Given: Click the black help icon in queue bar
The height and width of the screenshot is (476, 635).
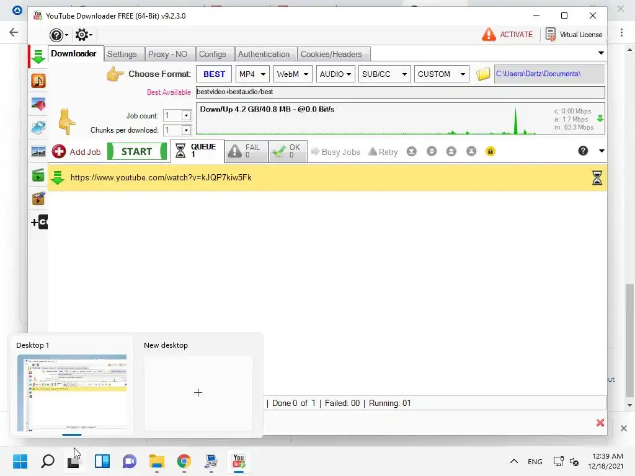Looking at the screenshot, I should 583,151.
